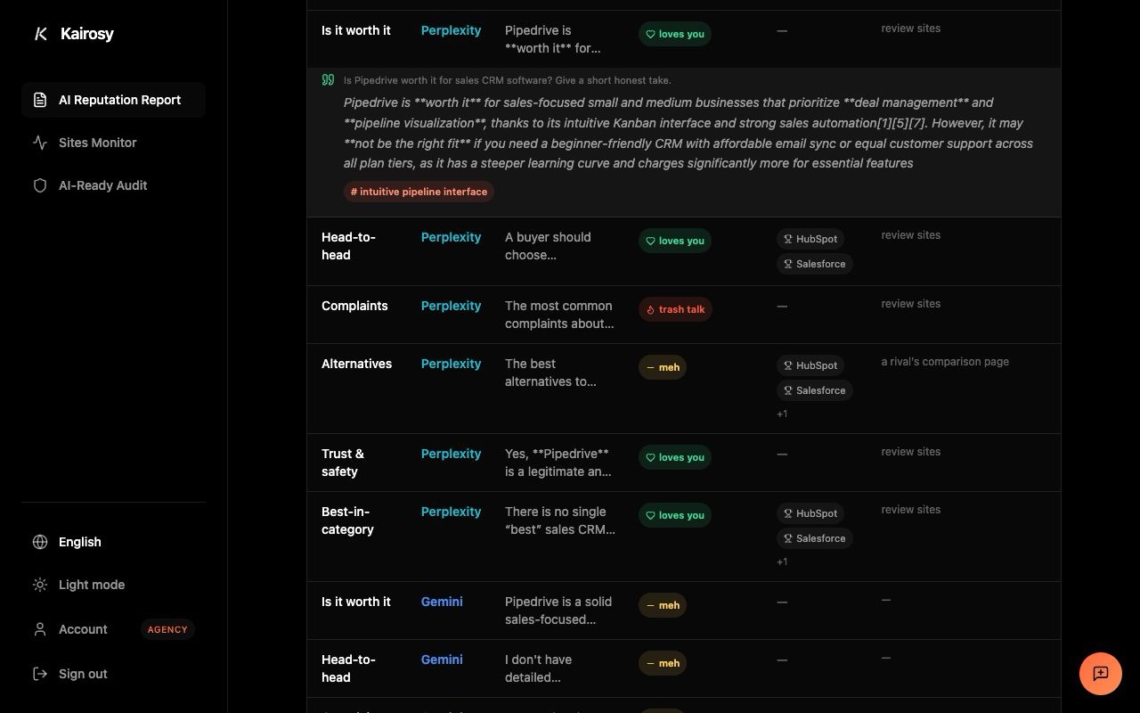Click the AI Reputation Report document icon
The height and width of the screenshot is (713, 1140).
point(40,100)
